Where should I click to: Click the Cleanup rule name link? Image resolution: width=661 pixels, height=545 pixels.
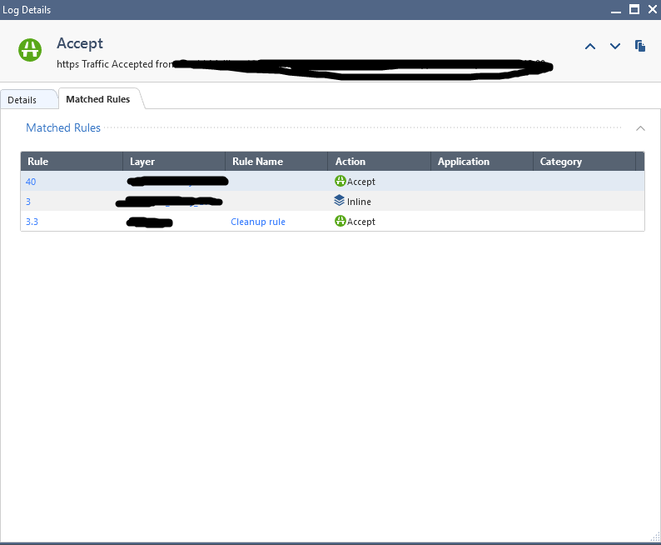click(258, 222)
